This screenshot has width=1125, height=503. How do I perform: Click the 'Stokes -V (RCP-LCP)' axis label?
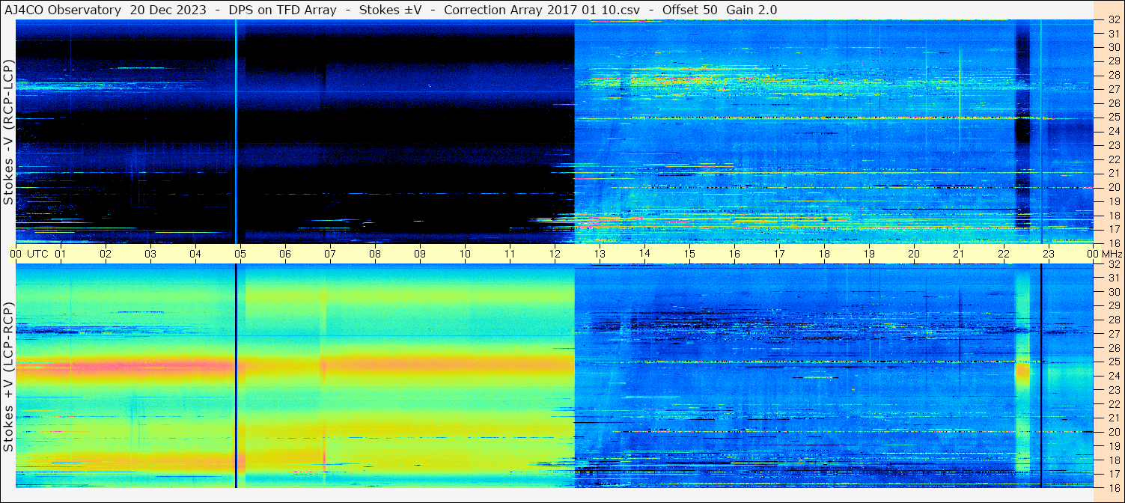[x=8, y=132]
